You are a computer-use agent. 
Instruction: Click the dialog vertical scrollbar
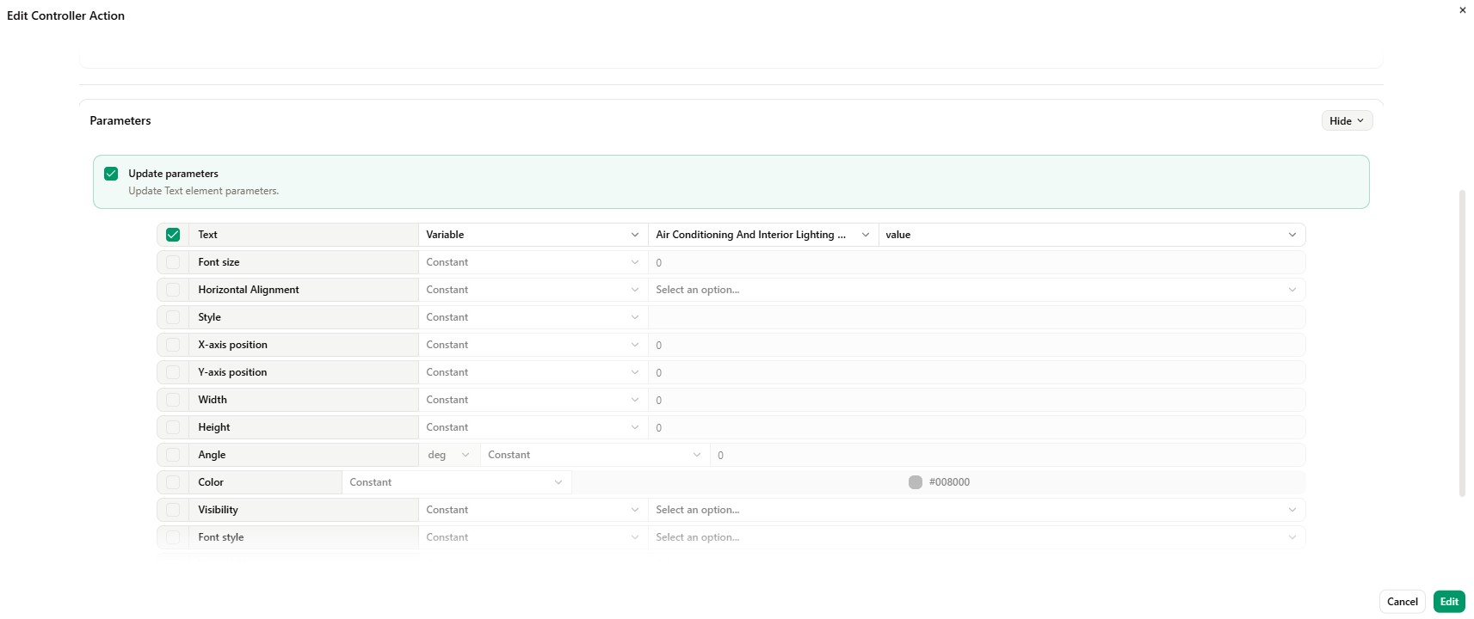tap(1461, 344)
